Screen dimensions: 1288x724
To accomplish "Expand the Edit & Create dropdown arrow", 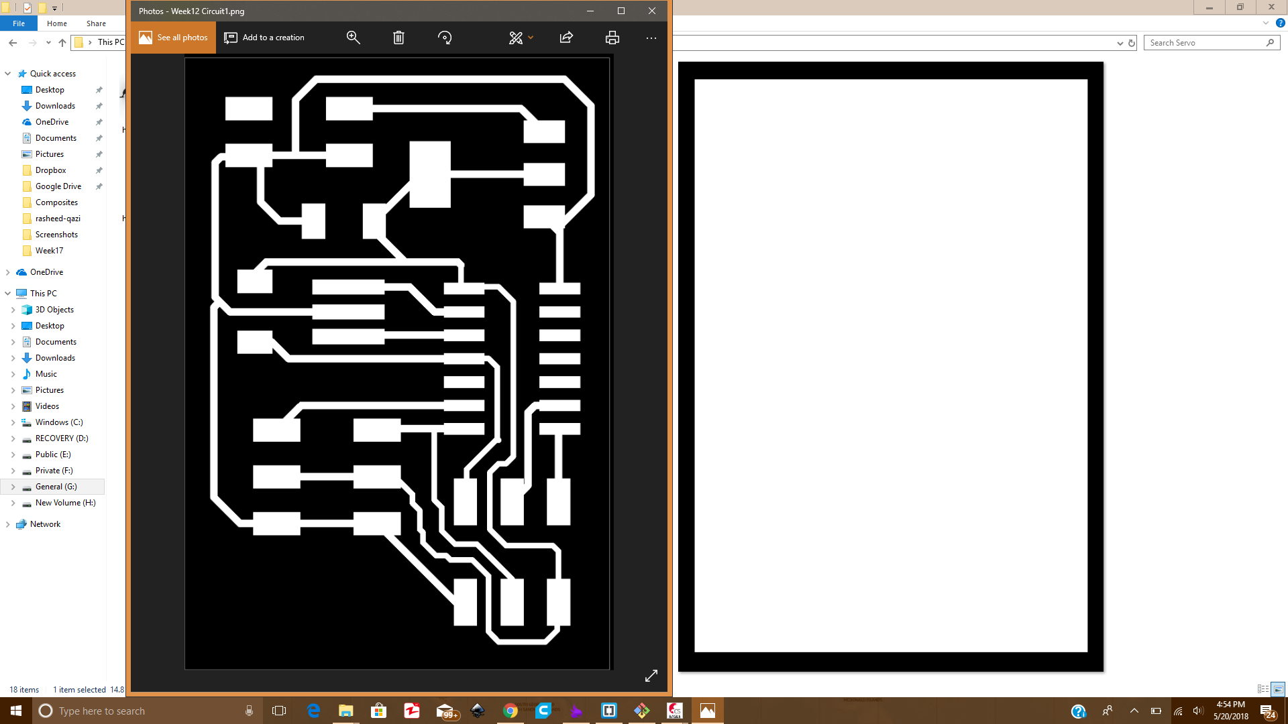I will [531, 38].
